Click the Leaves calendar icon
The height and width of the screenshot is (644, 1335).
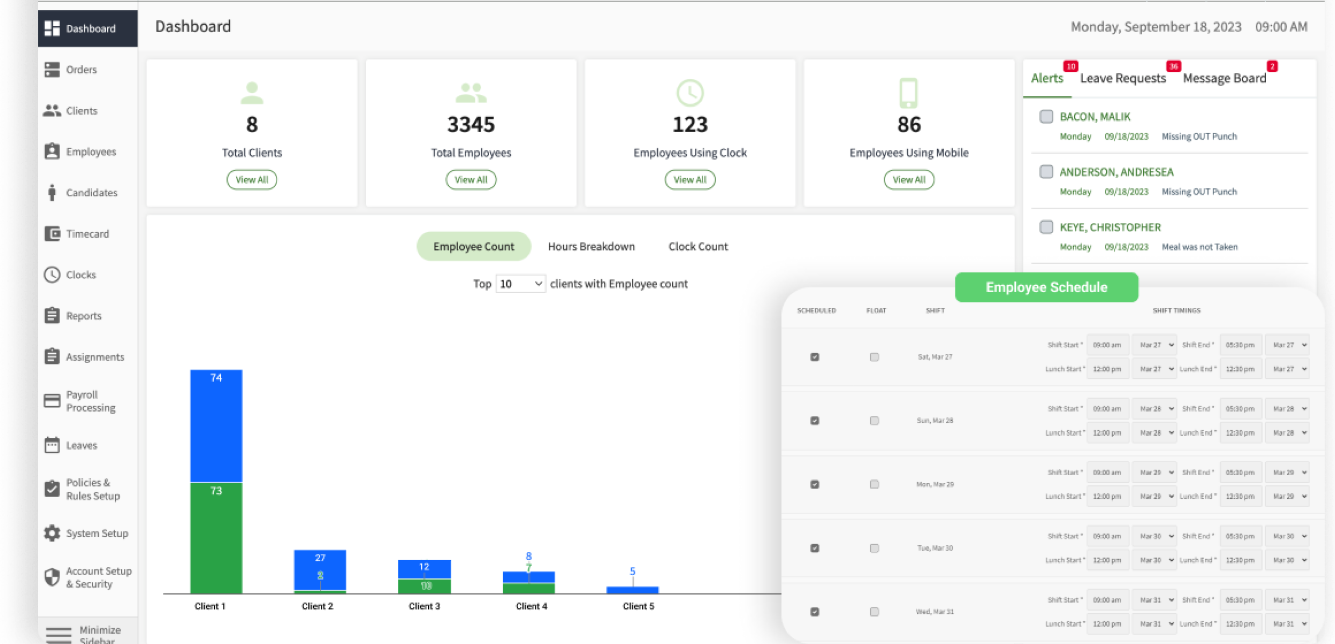(52, 445)
